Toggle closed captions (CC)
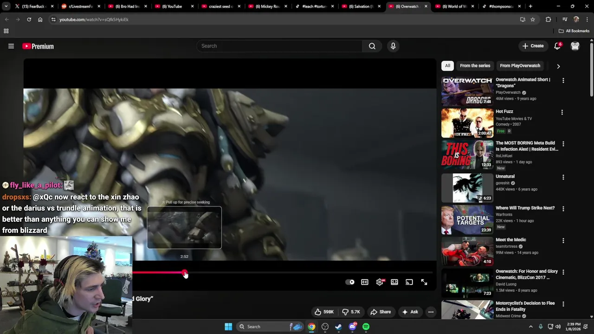 coord(365,282)
